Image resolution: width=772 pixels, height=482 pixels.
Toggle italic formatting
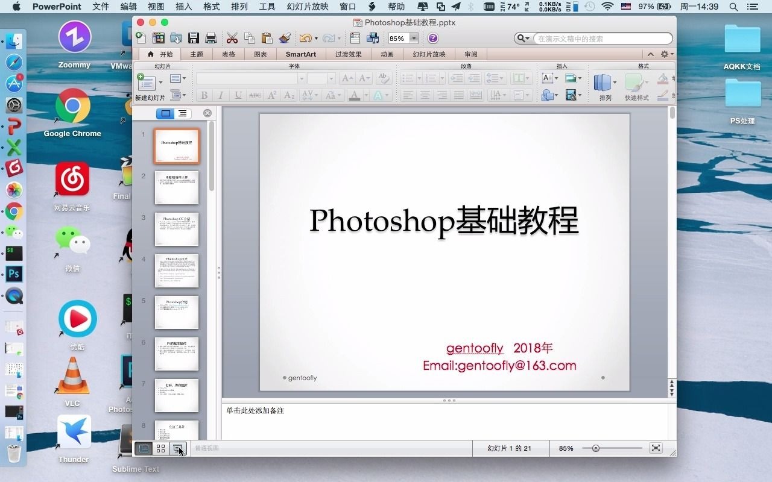pos(220,95)
